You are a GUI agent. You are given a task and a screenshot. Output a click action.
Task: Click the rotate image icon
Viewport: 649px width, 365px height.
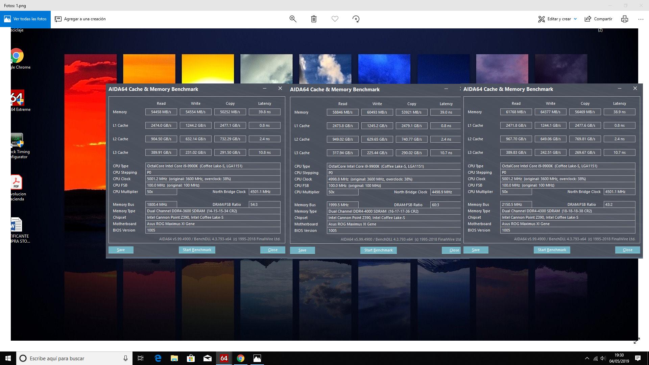[356, 19]
